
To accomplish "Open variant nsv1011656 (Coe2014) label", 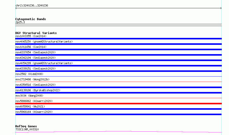I will [x=31, y=47].
